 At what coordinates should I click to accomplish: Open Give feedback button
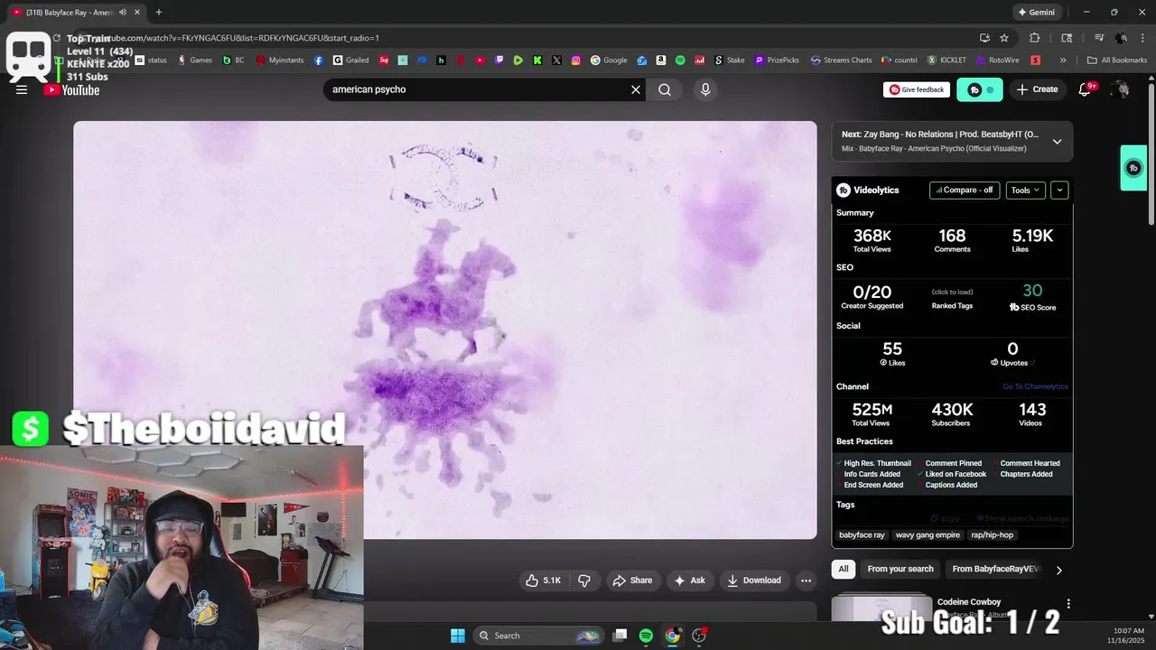pyautogui.click(x=917, y=89)
